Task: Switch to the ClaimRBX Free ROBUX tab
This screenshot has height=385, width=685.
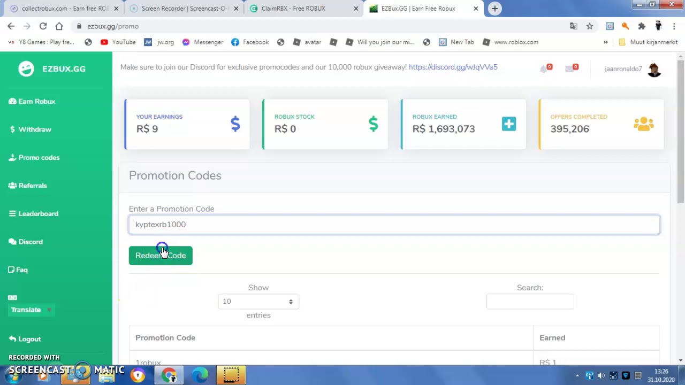Action: click(x=302, y=9)
